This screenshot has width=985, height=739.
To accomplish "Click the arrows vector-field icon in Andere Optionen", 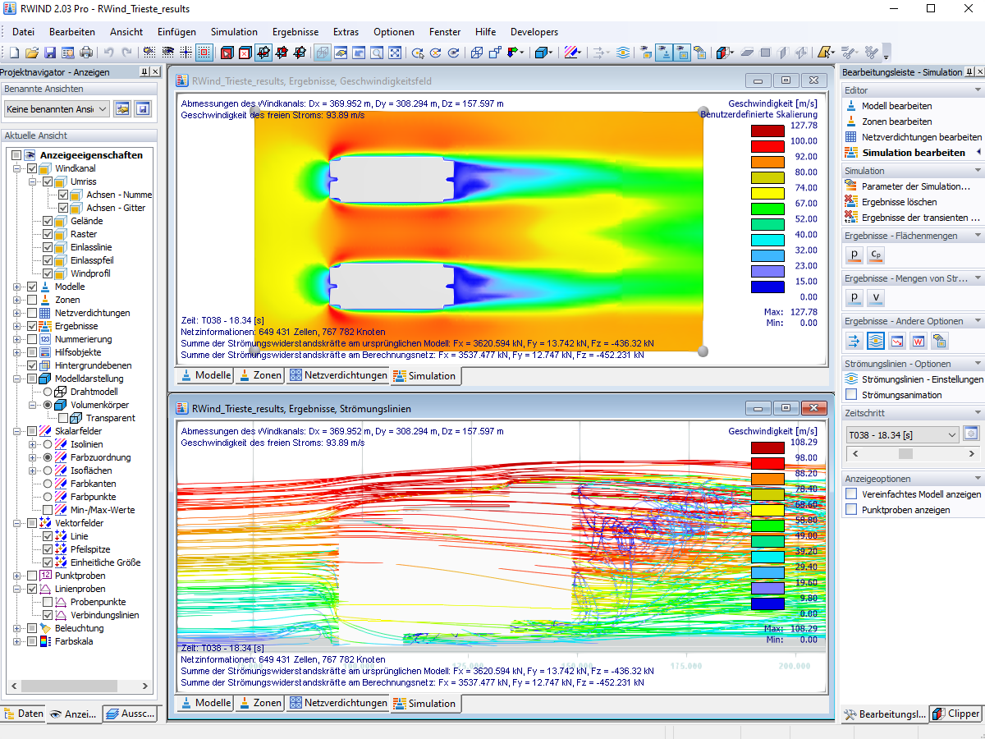I will pyautogui.click(x=854, y=341).
